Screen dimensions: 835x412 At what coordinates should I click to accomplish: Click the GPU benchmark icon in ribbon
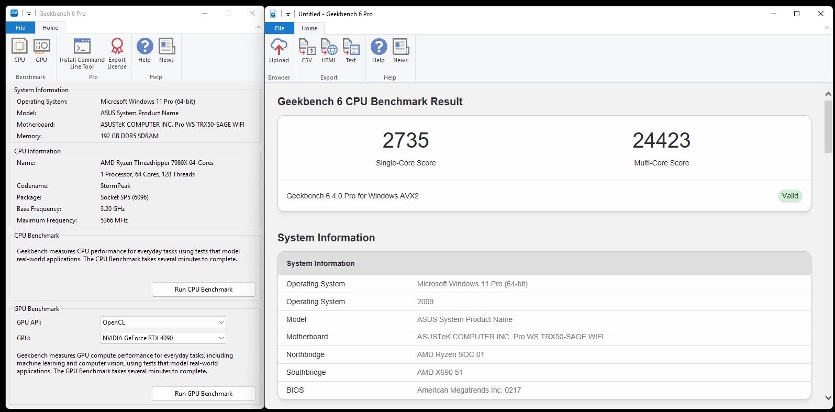pos(41,51)
